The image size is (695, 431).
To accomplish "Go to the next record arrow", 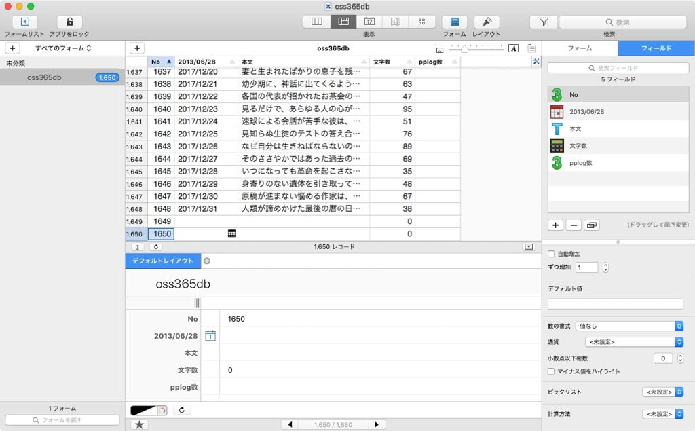I will (x=376, y=424).
